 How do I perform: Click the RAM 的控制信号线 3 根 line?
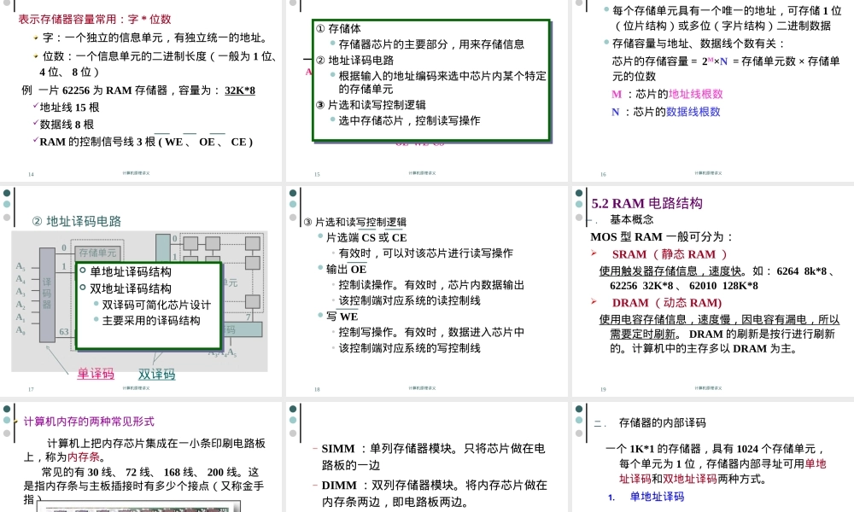tap(146, 142)
